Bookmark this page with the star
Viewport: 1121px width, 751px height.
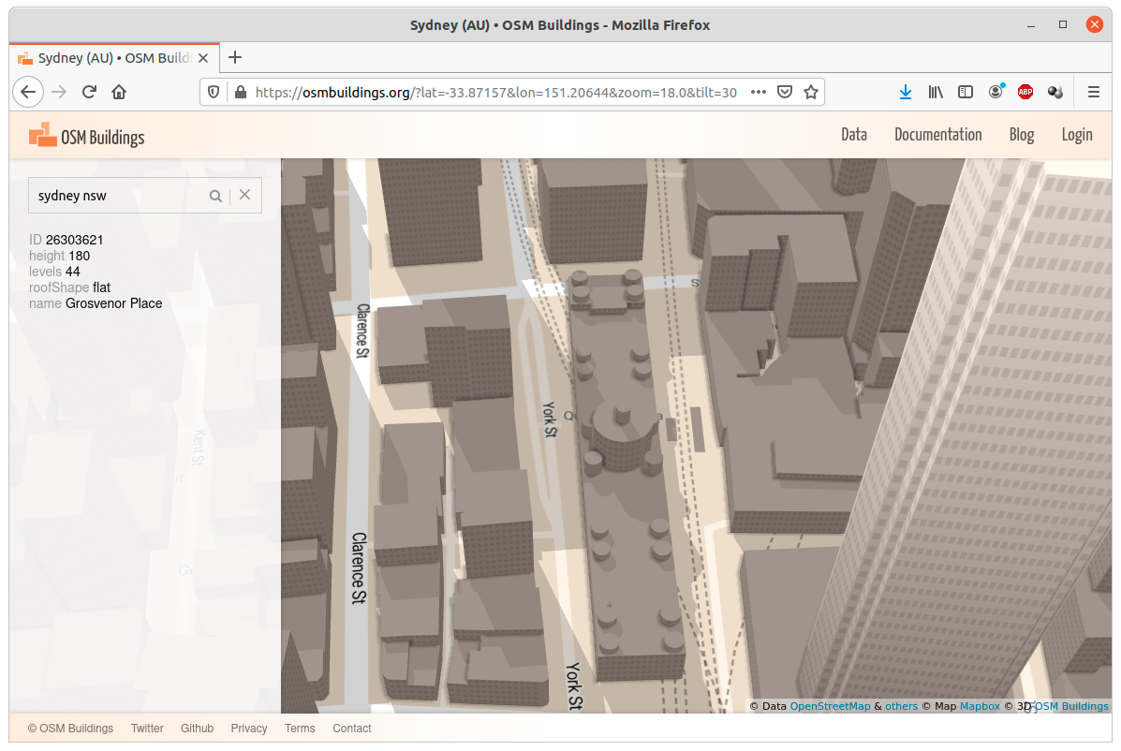pos(811,92)
